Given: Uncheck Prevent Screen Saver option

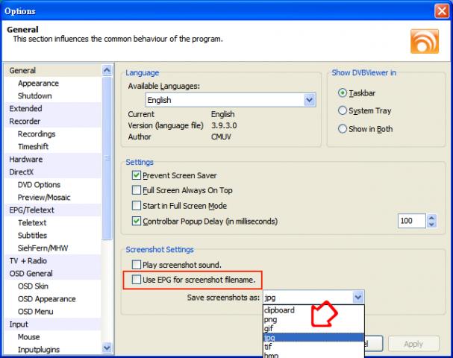Looking at the screenshot, I should [136, 175].
